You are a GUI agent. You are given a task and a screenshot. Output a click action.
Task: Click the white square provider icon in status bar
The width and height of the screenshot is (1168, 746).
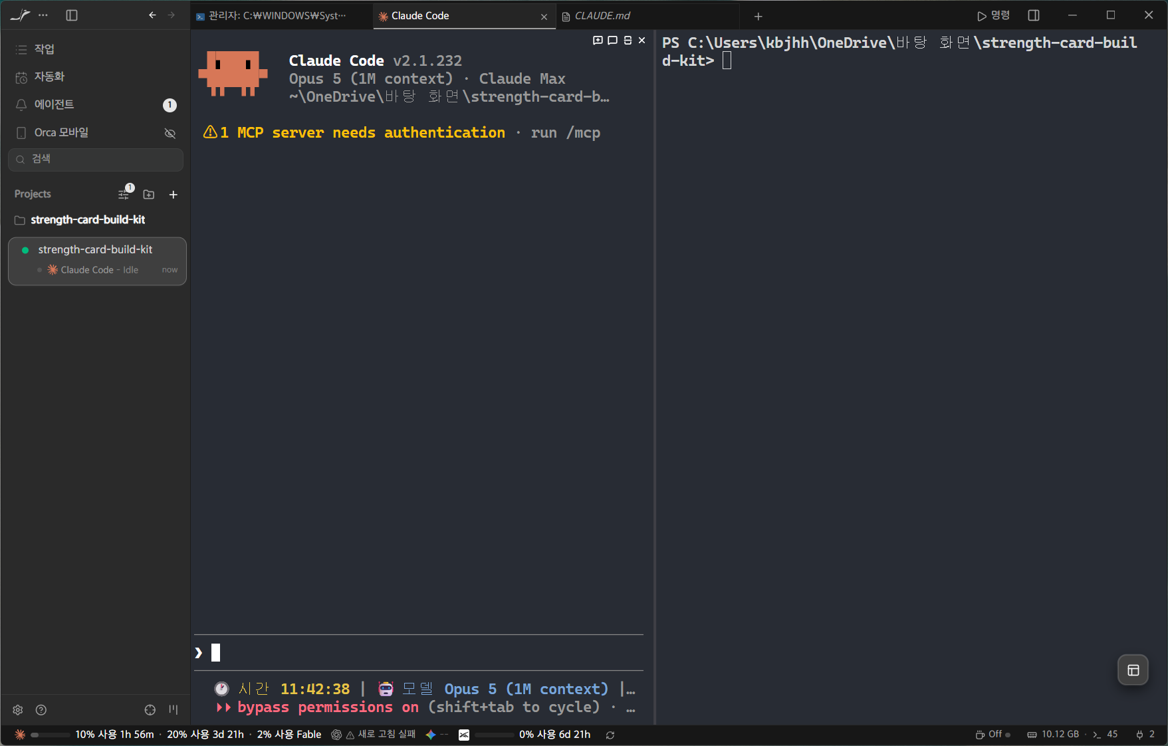pyautogui.click(x=464, y=735)
